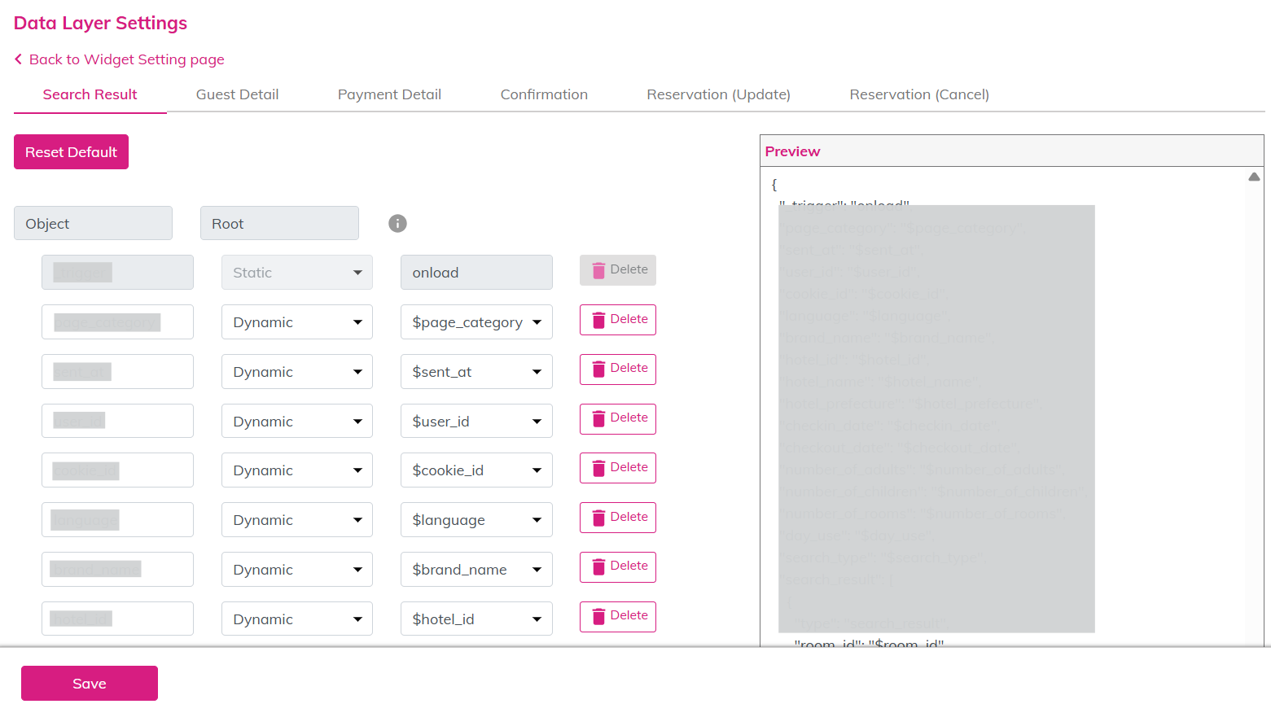Viewport: 1271px width, 704px height.
Task: Click the back chevron icon near Widget Setting
Action: [x=19, y=59]
